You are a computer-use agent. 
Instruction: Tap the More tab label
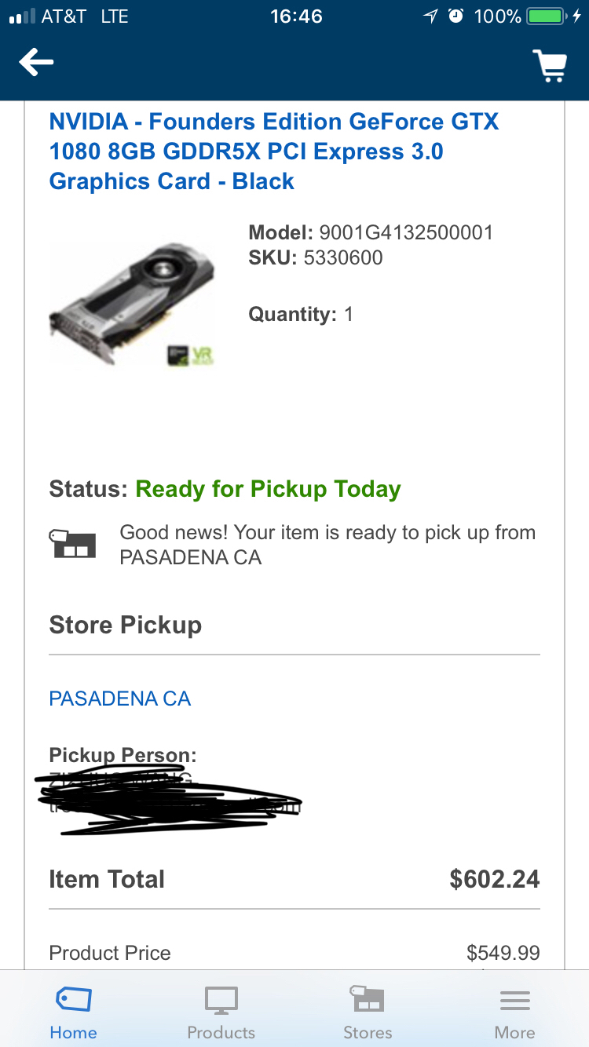pos(515,1032)
